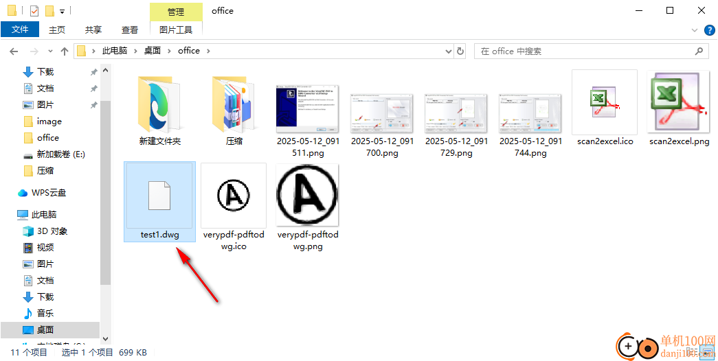
Task: Select the scan2excel.png file
Action: pyautogui.click(x=679, y=109)
